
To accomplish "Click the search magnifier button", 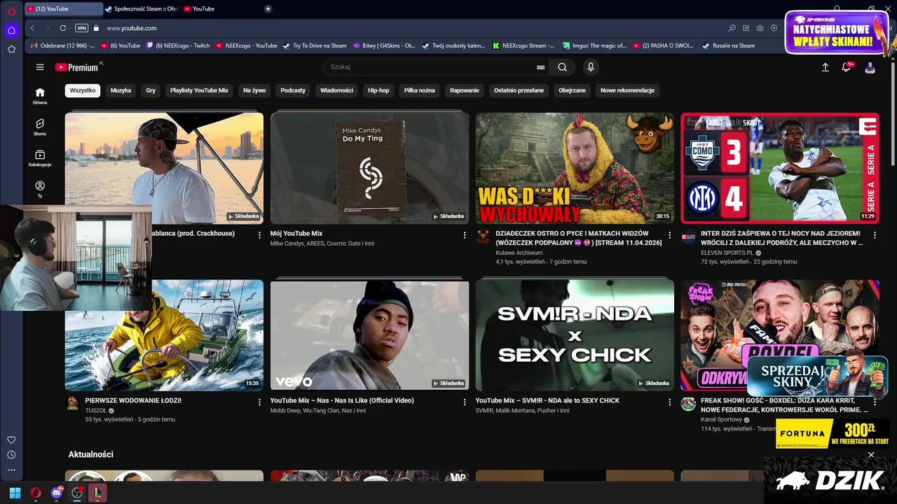I will tap(562, 67).
